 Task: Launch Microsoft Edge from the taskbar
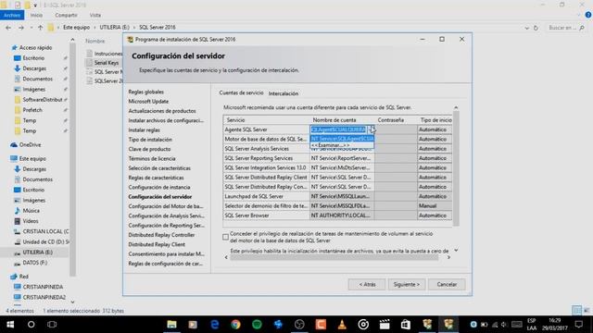(214, 325)
